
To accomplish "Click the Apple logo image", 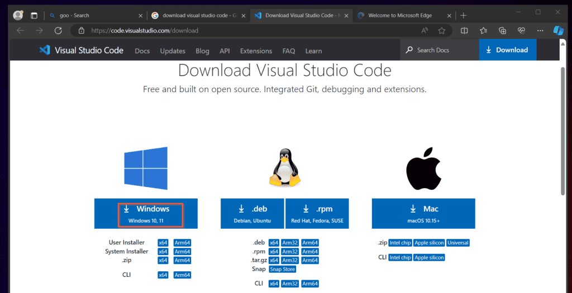I will pos(423,169).
